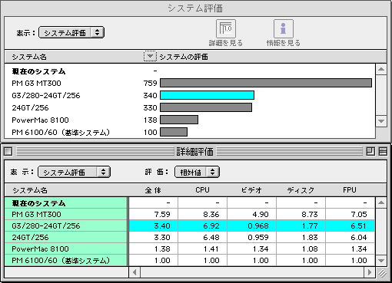Click the CPU column header
392x283 pixels.
202,190
